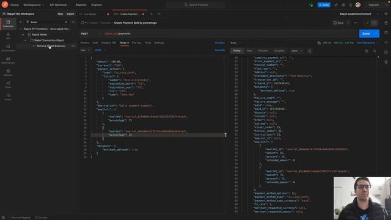The image size is (391, 220).
Task: Open the POST method dropdown
Action: [91, 34]
